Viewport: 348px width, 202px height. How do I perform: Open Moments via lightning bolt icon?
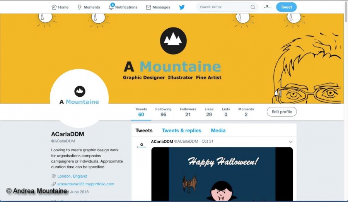(x=79, y=7)
